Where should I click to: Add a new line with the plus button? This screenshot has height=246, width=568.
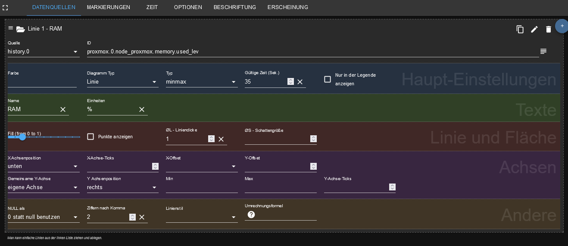point(562,26)
